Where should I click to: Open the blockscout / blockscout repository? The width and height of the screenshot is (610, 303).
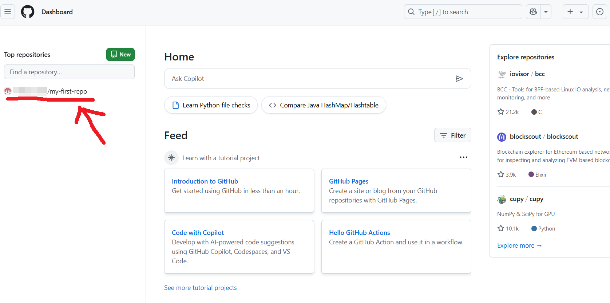544,136
